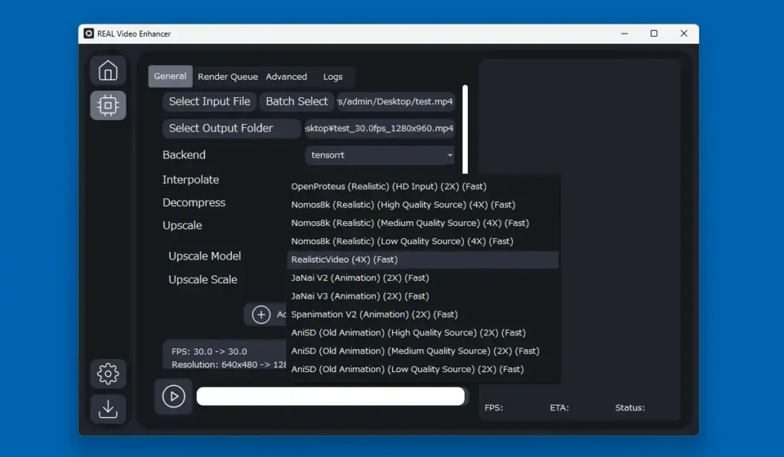Image resolution: width=784 pixels, height=457 pixels.
Task: Click the Decompress label
Action: click(x=194, y=203)
